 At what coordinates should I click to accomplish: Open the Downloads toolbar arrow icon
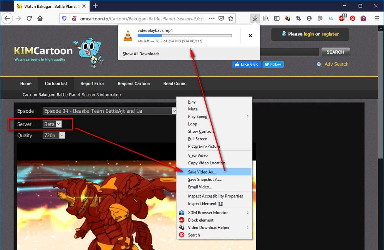tap(255, 18)
